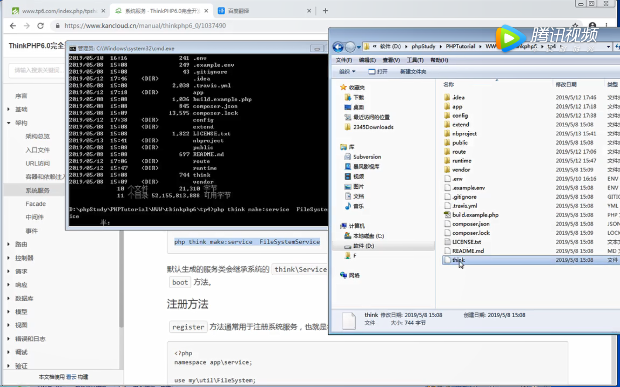Select the config folder
The height and width of the screenshot is (387, 620).
460,115
